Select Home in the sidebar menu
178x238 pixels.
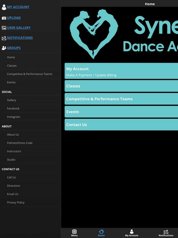30,57
